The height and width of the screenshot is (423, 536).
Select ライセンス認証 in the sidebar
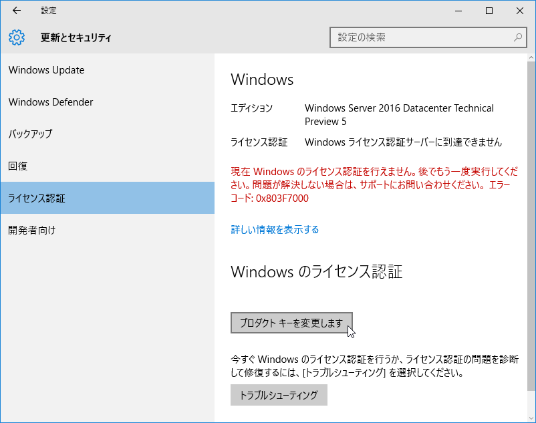(108, 198)
